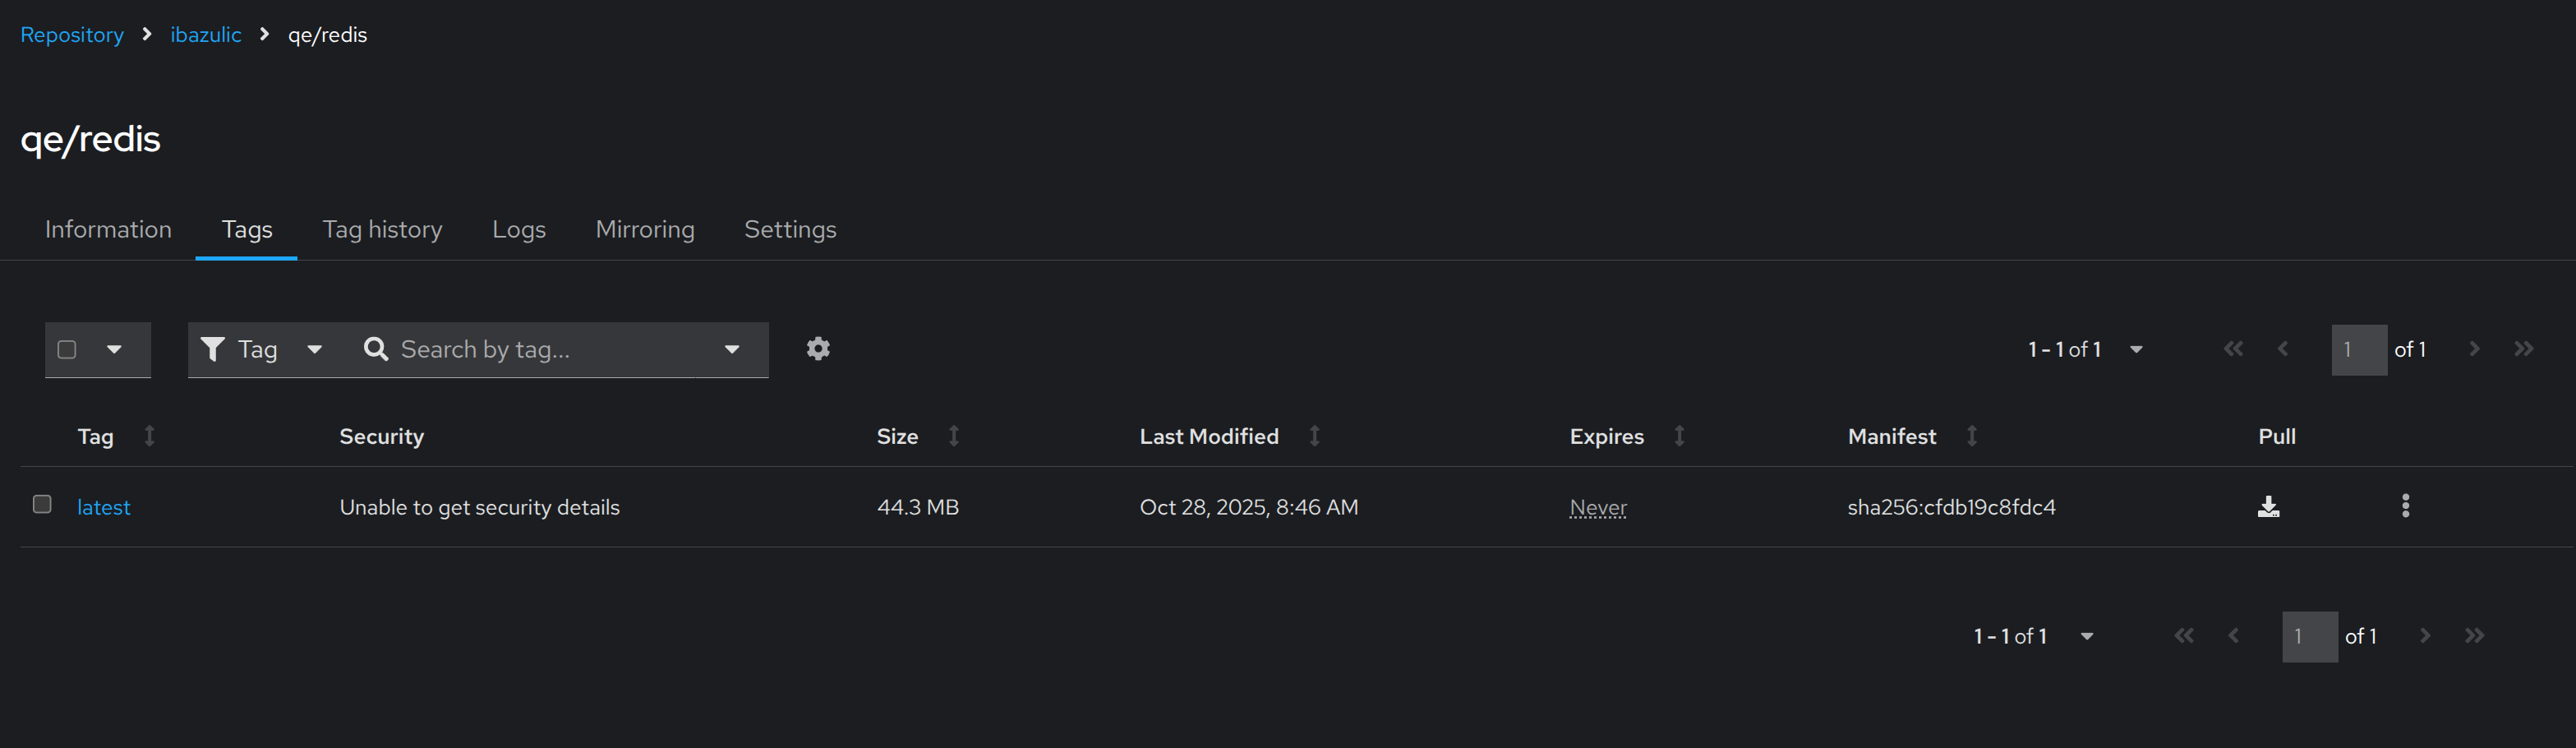Sort table by Last Modified column
2576x748 pixels.
[x=1314, y=436]
